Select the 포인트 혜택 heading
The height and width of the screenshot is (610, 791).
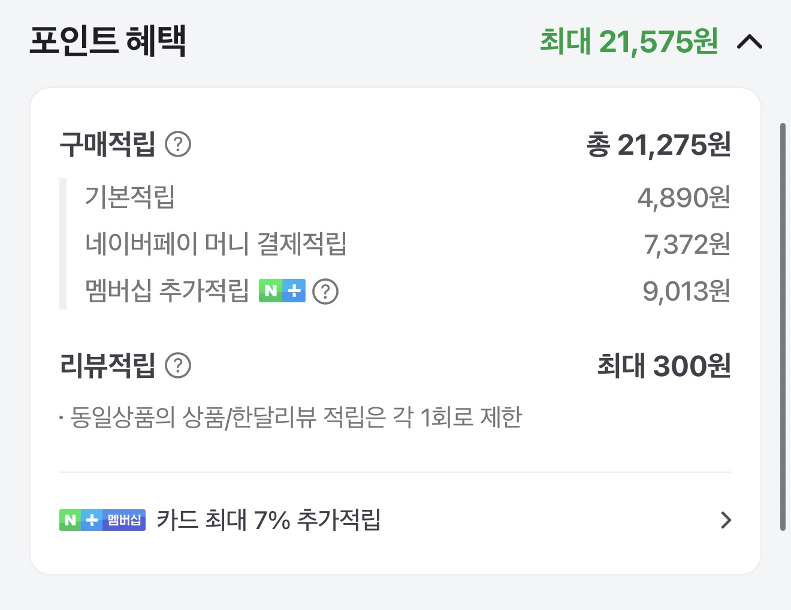click(108, 41)
